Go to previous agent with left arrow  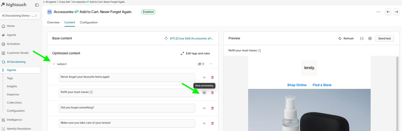point(388,12)
